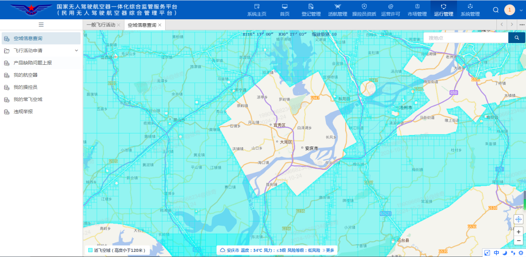Click the header search magnifier icon

pos(496,10)
